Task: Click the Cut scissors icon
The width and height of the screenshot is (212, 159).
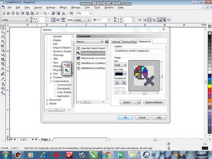Action: pyautogui.click(x=23, y=13)
